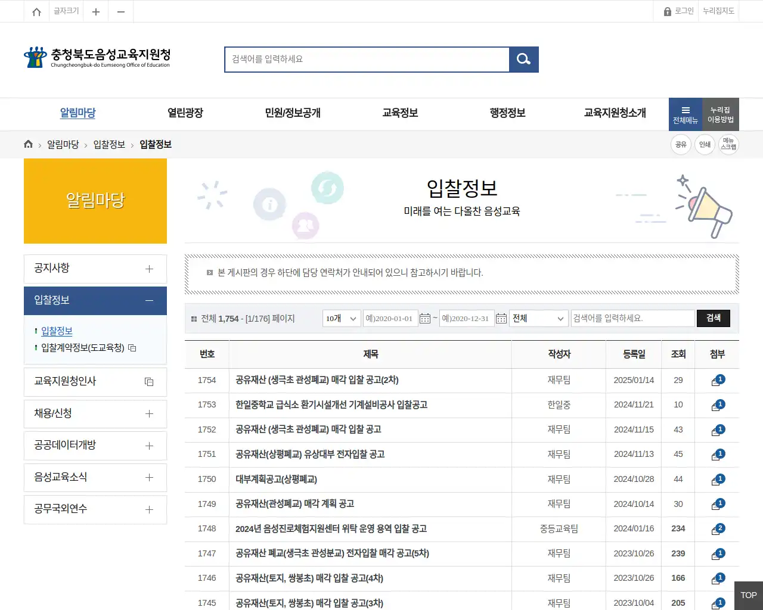The height and width of the screenshot is (610, 763).
Task: Focus the main site search field
Action: tap(367, 60)
